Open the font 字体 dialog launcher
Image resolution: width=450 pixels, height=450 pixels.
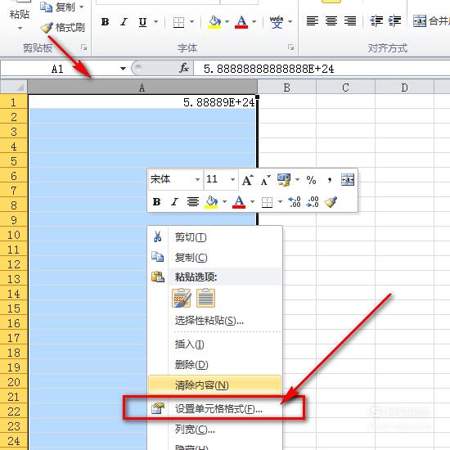(x=290, y=47)
